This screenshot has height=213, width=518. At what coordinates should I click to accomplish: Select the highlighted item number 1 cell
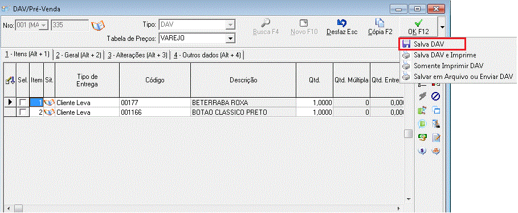click(x=36, y=103)
